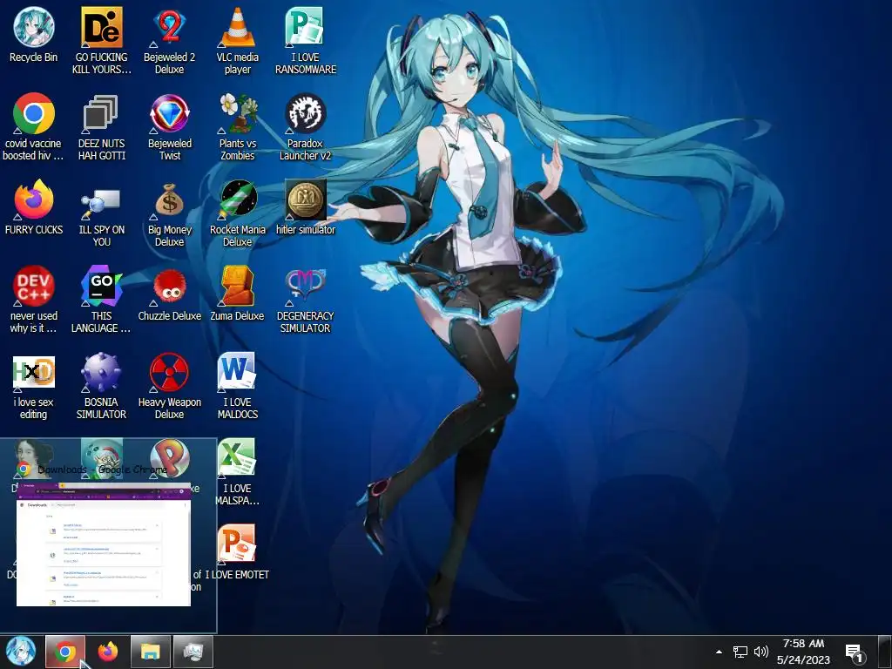Select the gold coin desktop shortcut icon
Viewport: 892px width, 669px height.
[x=305, y=200]
